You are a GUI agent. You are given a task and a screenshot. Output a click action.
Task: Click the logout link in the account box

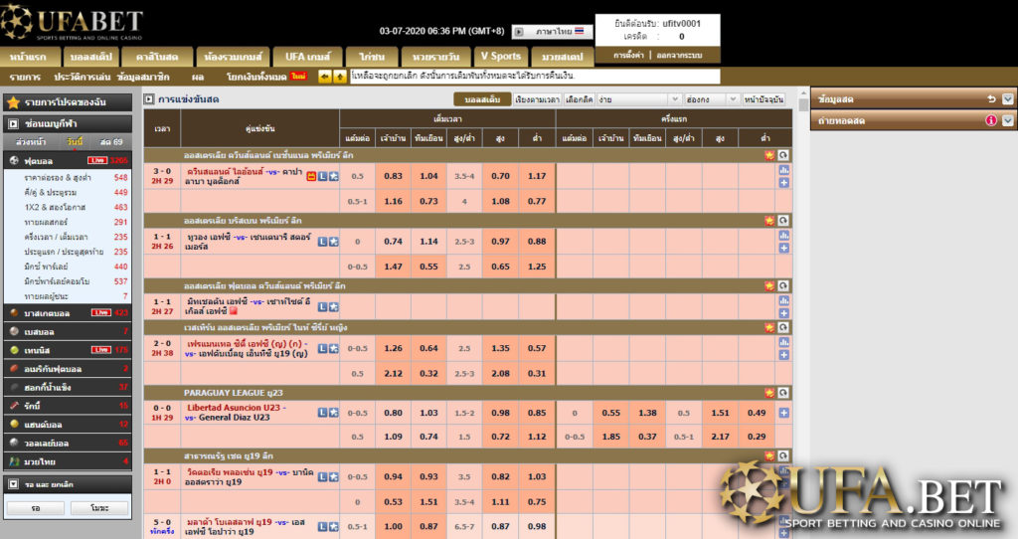(679, 56)
